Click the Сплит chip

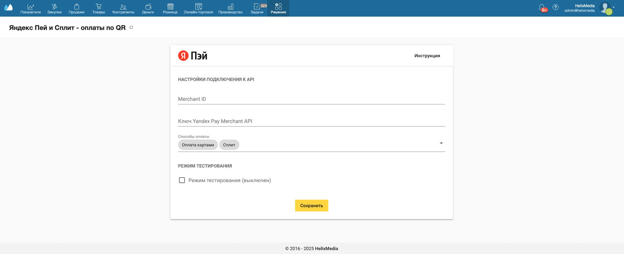[229, 145]
